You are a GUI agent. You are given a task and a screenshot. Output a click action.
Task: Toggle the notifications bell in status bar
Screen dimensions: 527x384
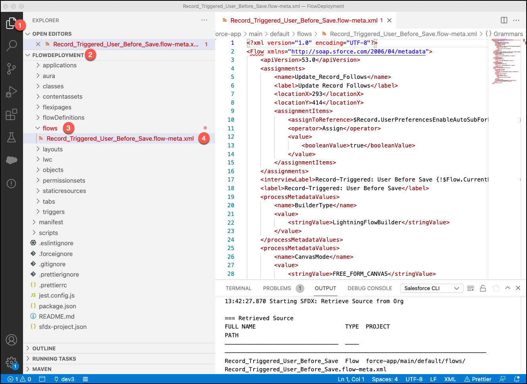(517, 379)
